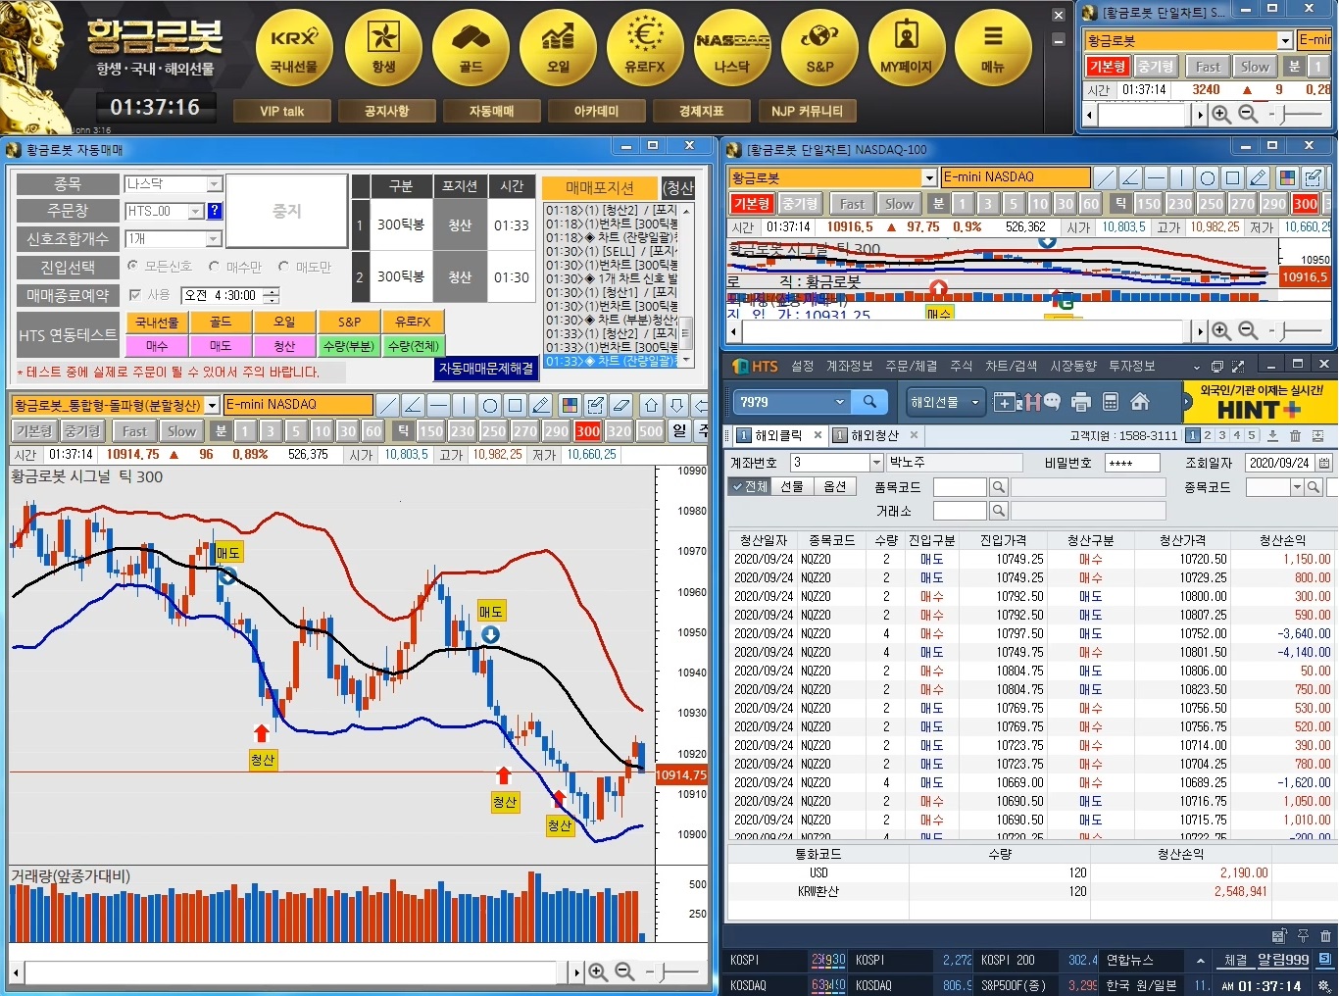
Task: Open the 주문창 HTS_00 dropdown
Action: [196, 211]
